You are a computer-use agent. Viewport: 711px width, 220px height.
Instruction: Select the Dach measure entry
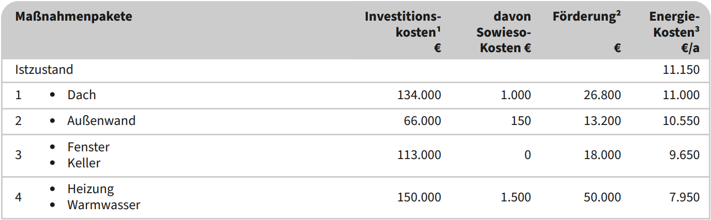[82, 95]
